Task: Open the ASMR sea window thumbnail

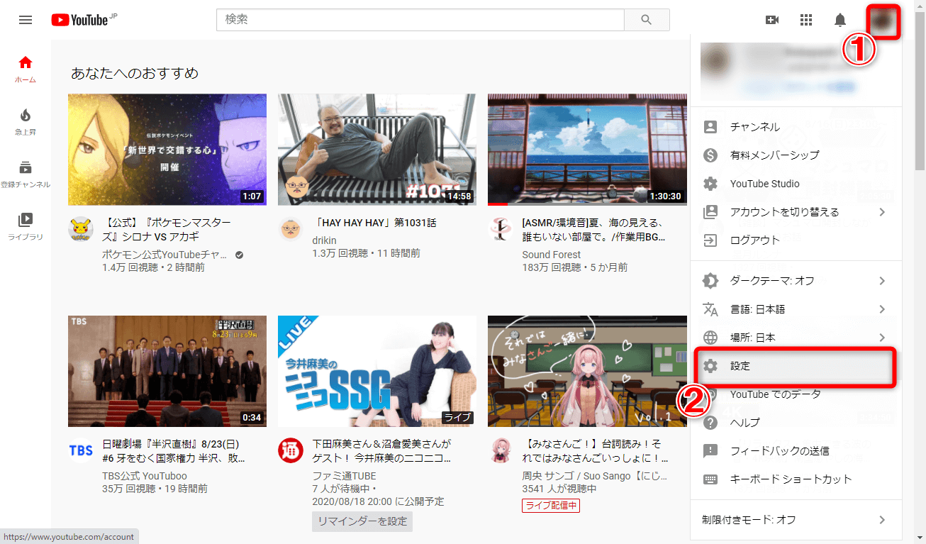Action: point(587,150)
